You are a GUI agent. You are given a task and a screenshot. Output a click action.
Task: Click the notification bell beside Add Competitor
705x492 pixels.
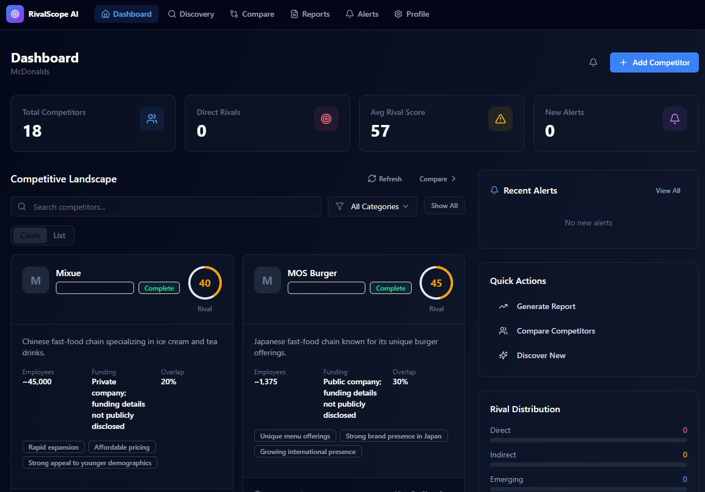click(x=593, y=62)
